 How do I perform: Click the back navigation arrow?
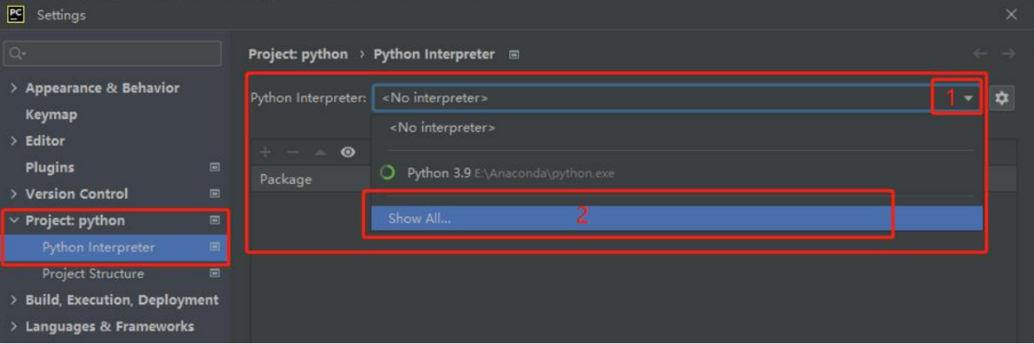(x=979, y=54)
